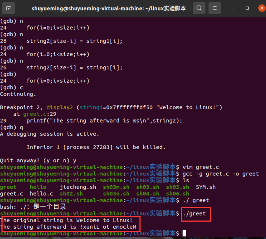
Task: Click file name 'sh02.sh'
Action: point(71,194)
